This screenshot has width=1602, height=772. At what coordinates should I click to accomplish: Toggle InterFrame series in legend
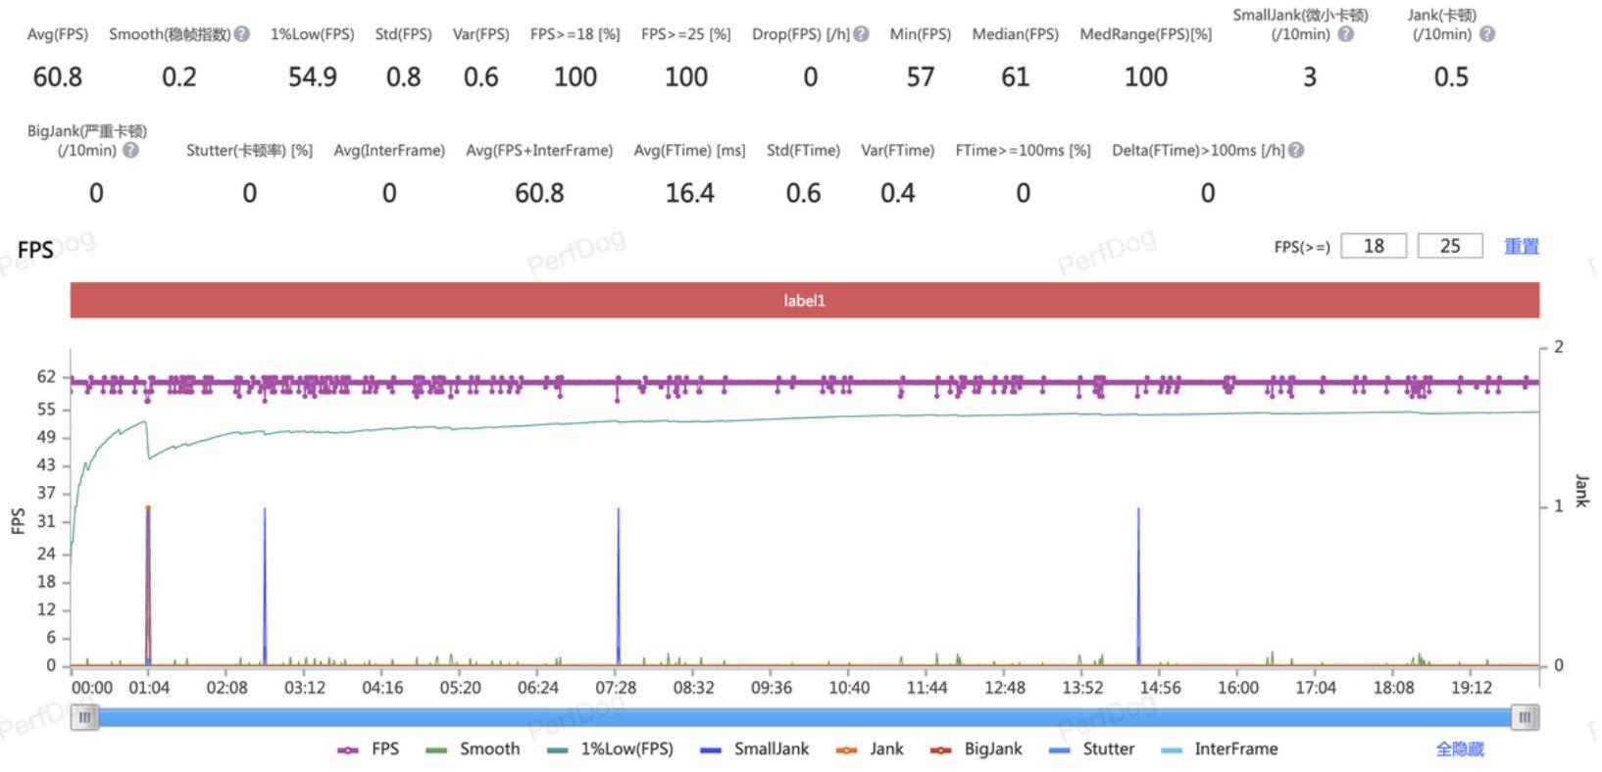(x=1219, y=749)
